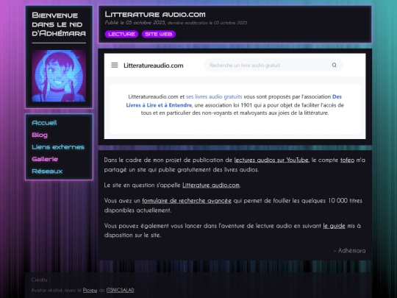
Task: Open the 'Litterature audio.com' text link
Action: [211, 185]
